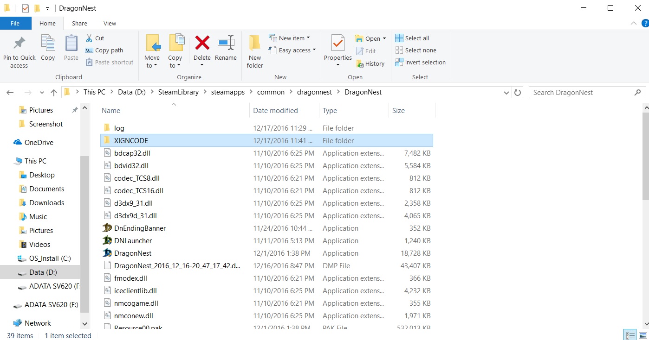Viewport: 649px width, 340px height.
Task: Select iceclientlib.dll file
Action: pos(266,290)
